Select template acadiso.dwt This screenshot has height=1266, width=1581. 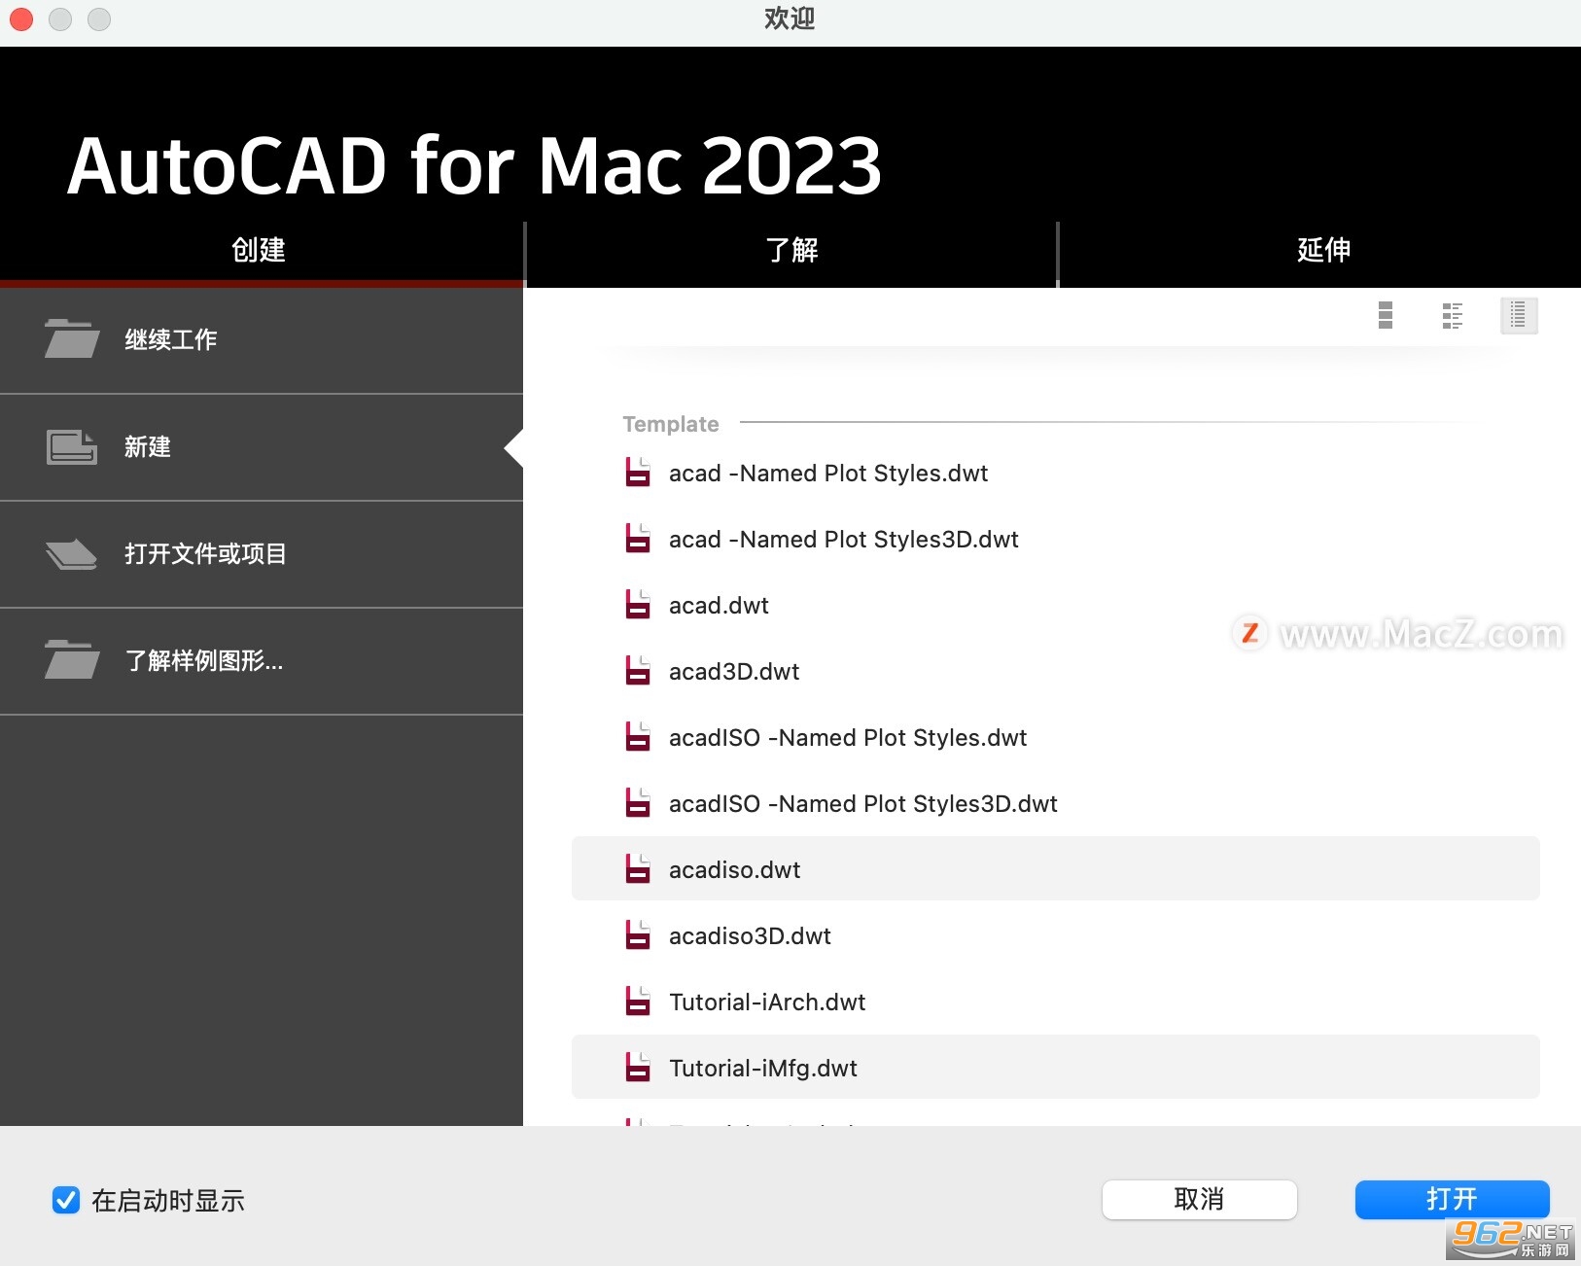1056,869
